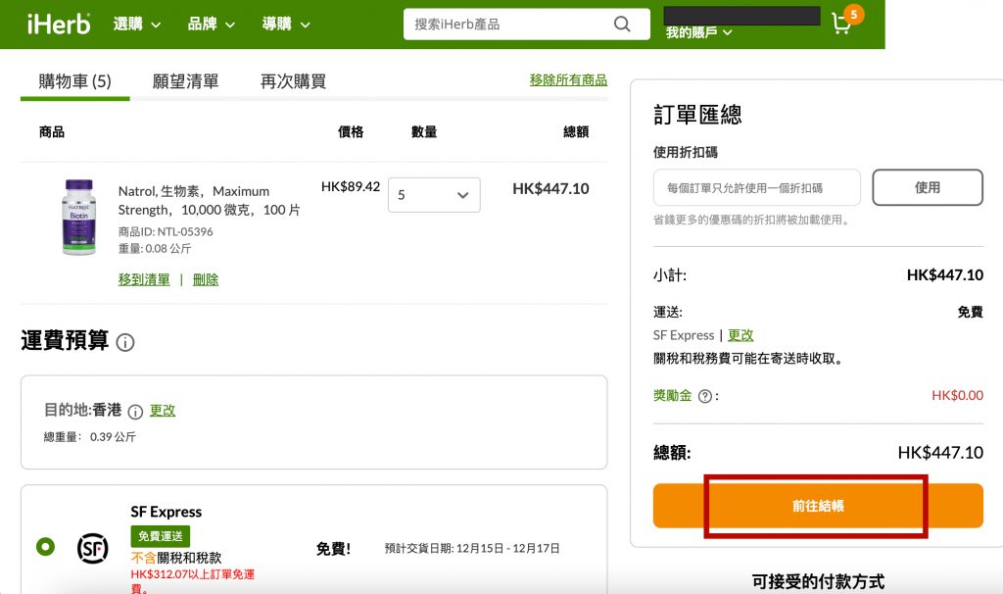Expand the 品牌 menu

coord(212,24)
